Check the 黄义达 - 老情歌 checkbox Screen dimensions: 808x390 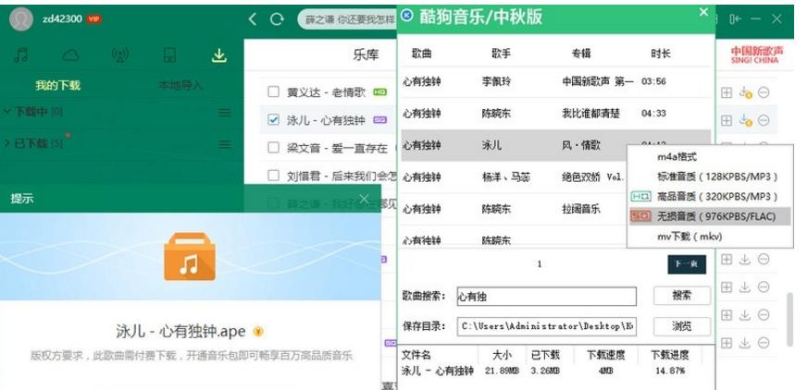pos(273,92)
